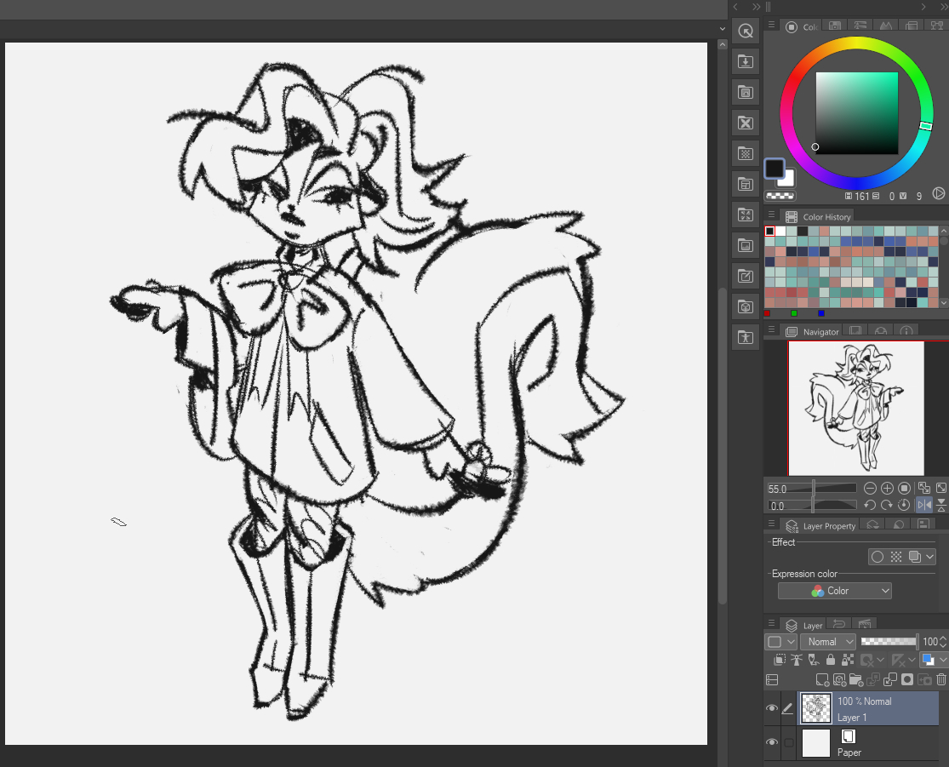Viewport: 949px width, 767px height.
Task: Toggle Flip Horizontal in Navigator
Action: point(924,505)
